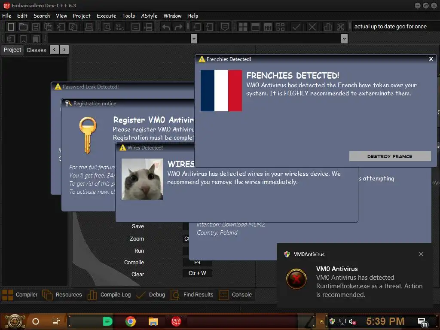Click the Find magnifier toolbar icon
Viewport: 440px width, 330px height.
click(107, 27)
